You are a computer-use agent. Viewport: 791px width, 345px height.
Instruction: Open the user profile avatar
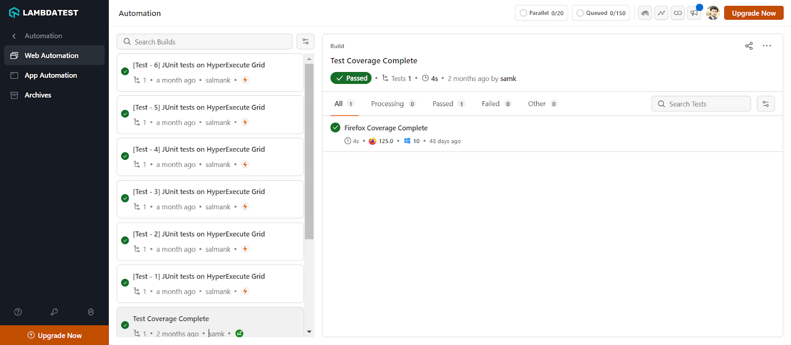(712, 13)
